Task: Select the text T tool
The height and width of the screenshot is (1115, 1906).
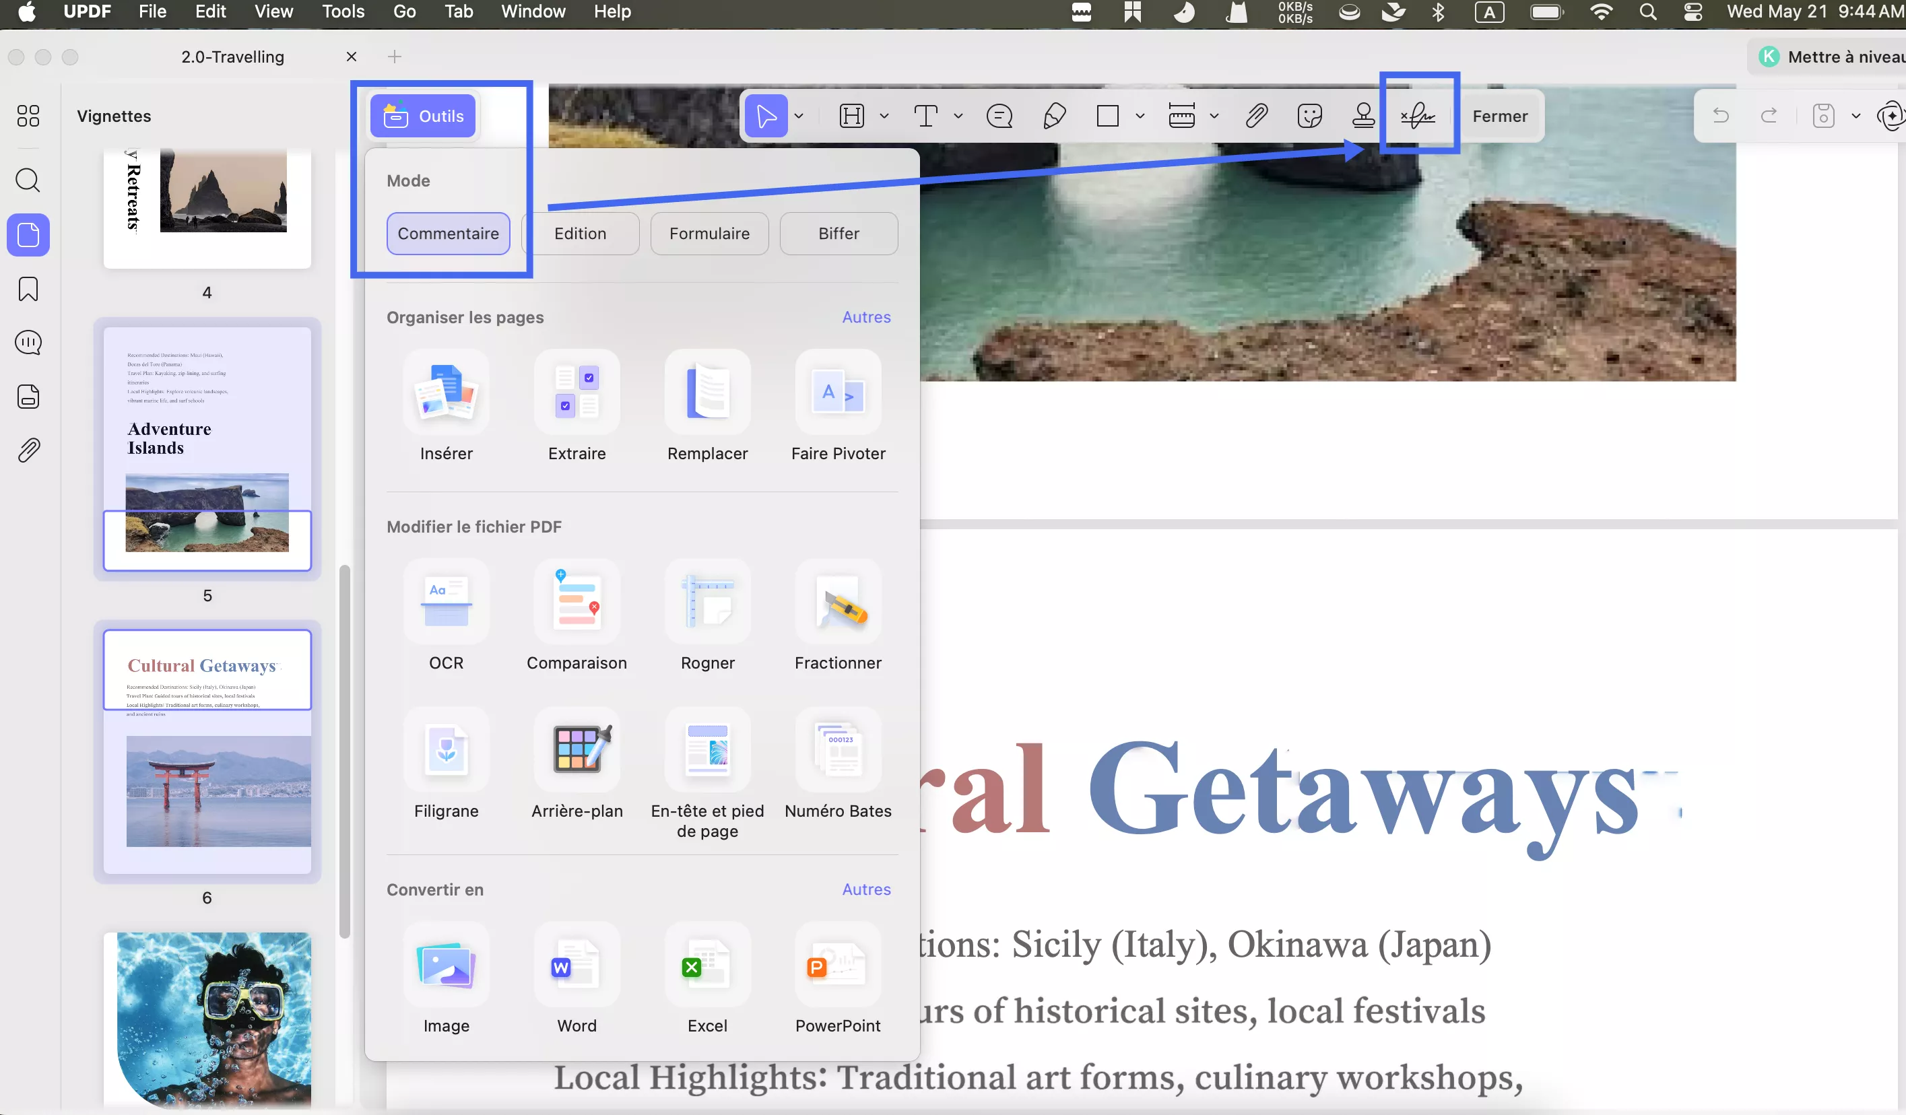Action: 926,116
